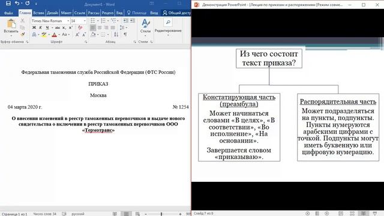Click the Clear Formatting eraser icon

[x=80, y=28]
